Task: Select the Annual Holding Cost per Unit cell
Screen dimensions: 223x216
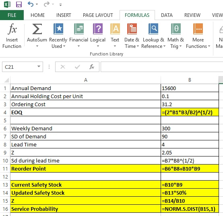Action: 85,97
